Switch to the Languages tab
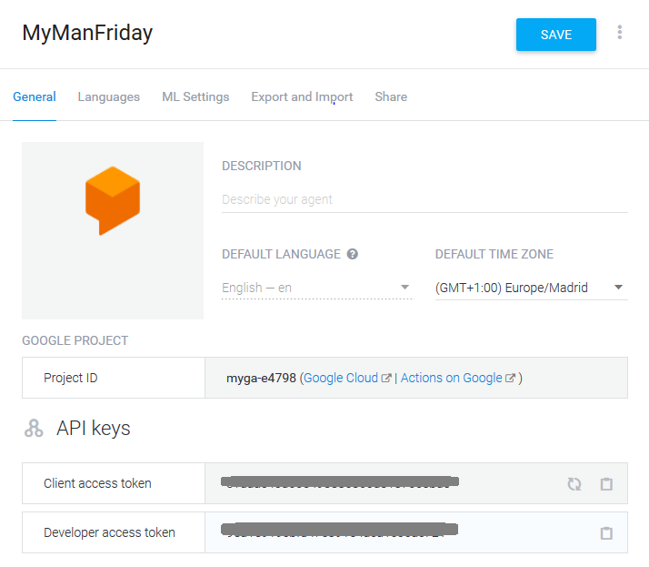 pos(109,97)
